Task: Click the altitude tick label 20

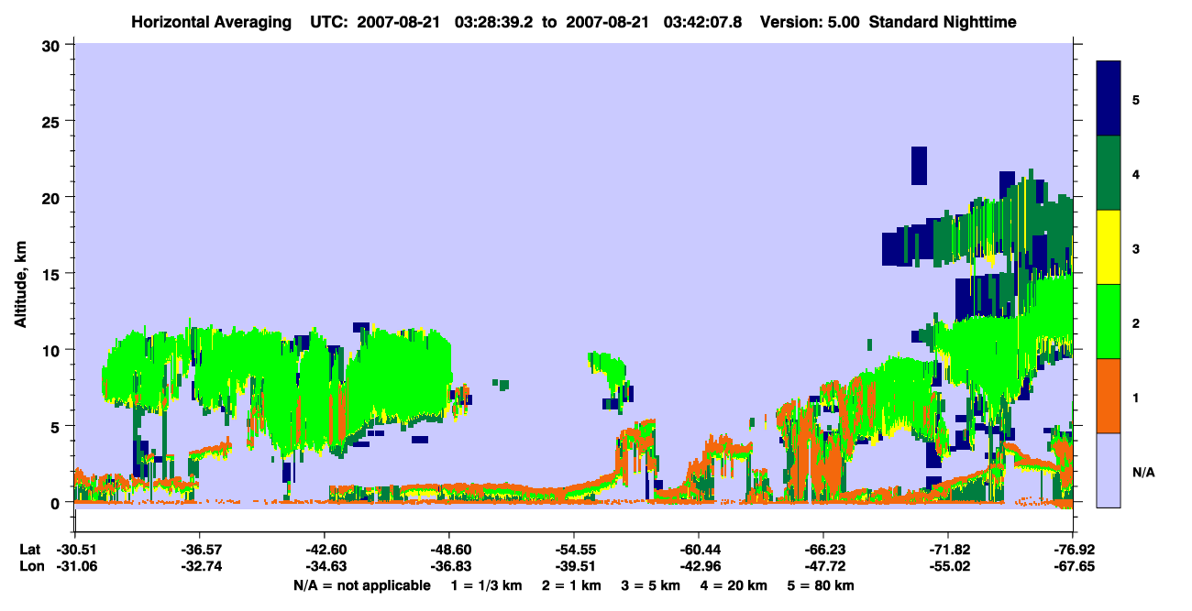Action: (53, 197)
